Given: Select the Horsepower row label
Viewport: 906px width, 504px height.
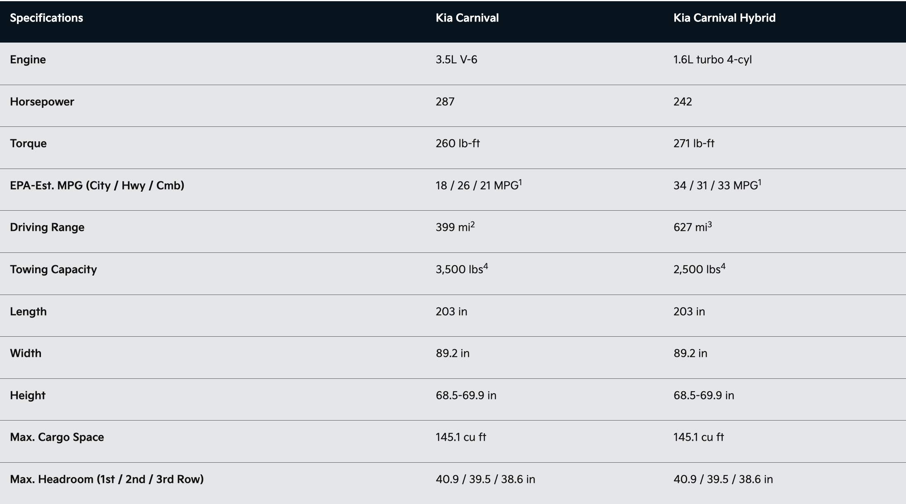Looking at the screenshot, I should click(42, 102).
